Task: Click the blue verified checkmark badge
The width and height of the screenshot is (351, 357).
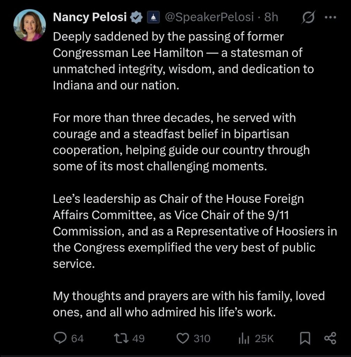Action: tap(136, 17)
